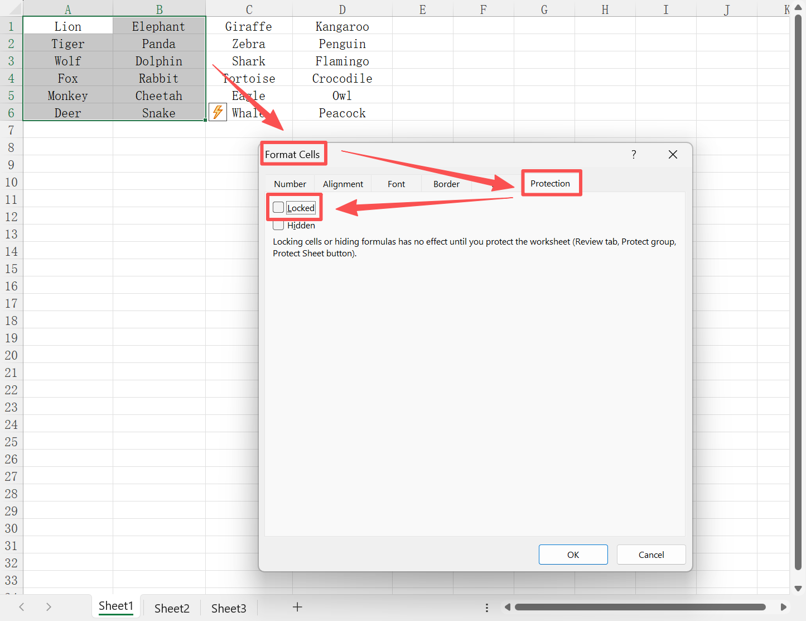This screenshot has height=621, width=806.
Task: Open the Sheet2 tab
Action: pos(172,608)
